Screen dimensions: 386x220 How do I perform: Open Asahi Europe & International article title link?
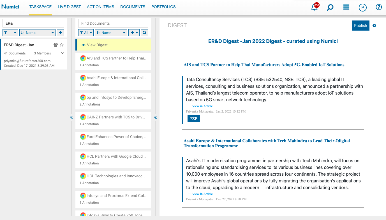pos(267,143)
